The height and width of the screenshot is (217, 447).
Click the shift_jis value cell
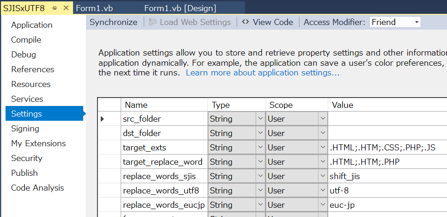tap(387, 176)
